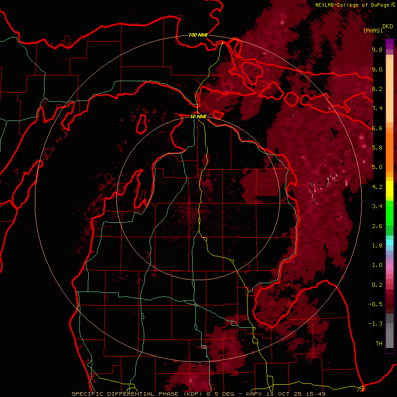Click the 6.6 legend value
This screenshot has width=397, height=397.
(x=377, y=128)
